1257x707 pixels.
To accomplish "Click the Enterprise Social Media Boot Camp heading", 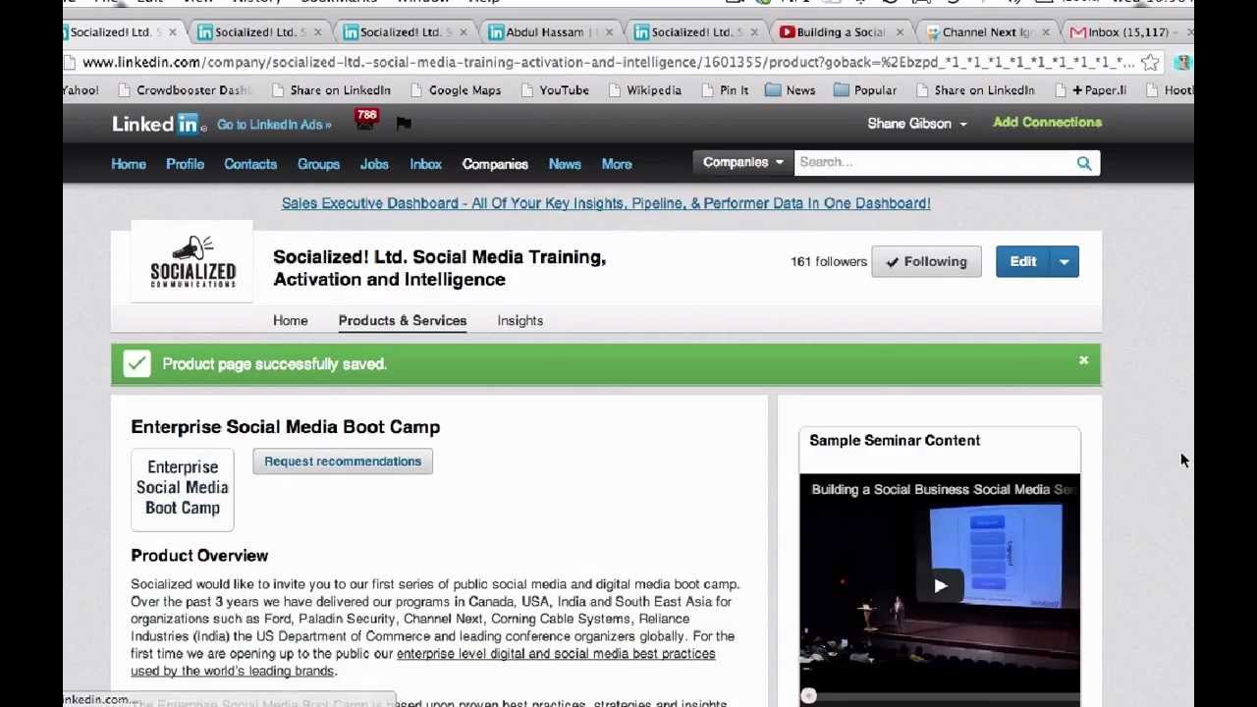I will pyautogui.click(x=286, y=427).
